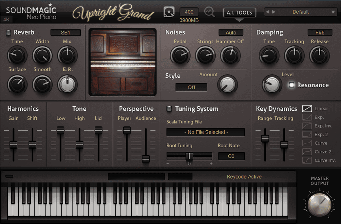Click the Root Tuning slider handle
Image resolution: width=341 pixels, height=224 pixels.
pyautogui.click(x=189, y=156)
